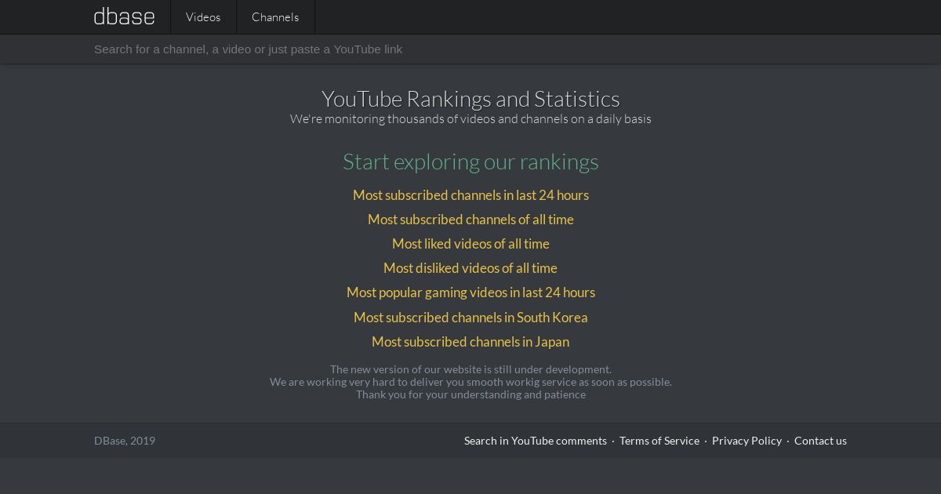The height and width of the screenshot is (494, 941).
Task: Click the still under development notice
Action: (470, 369)
